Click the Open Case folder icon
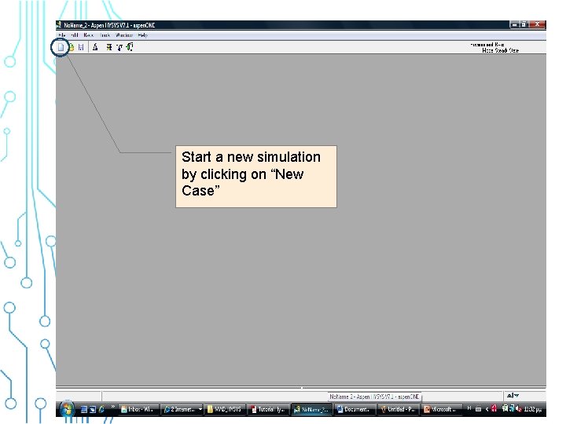 72,47
